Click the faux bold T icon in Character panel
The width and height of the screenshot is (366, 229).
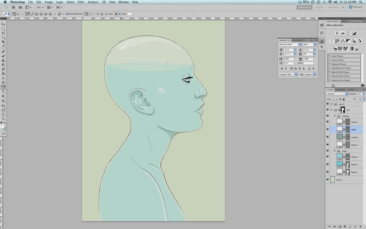pos(282,69)
